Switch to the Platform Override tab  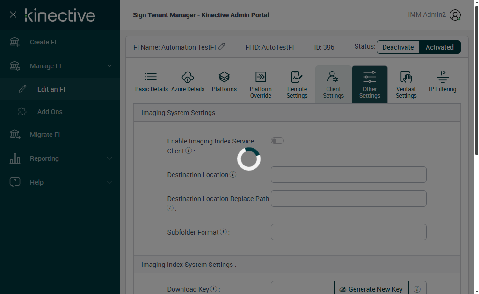click(x=260, y=85)
